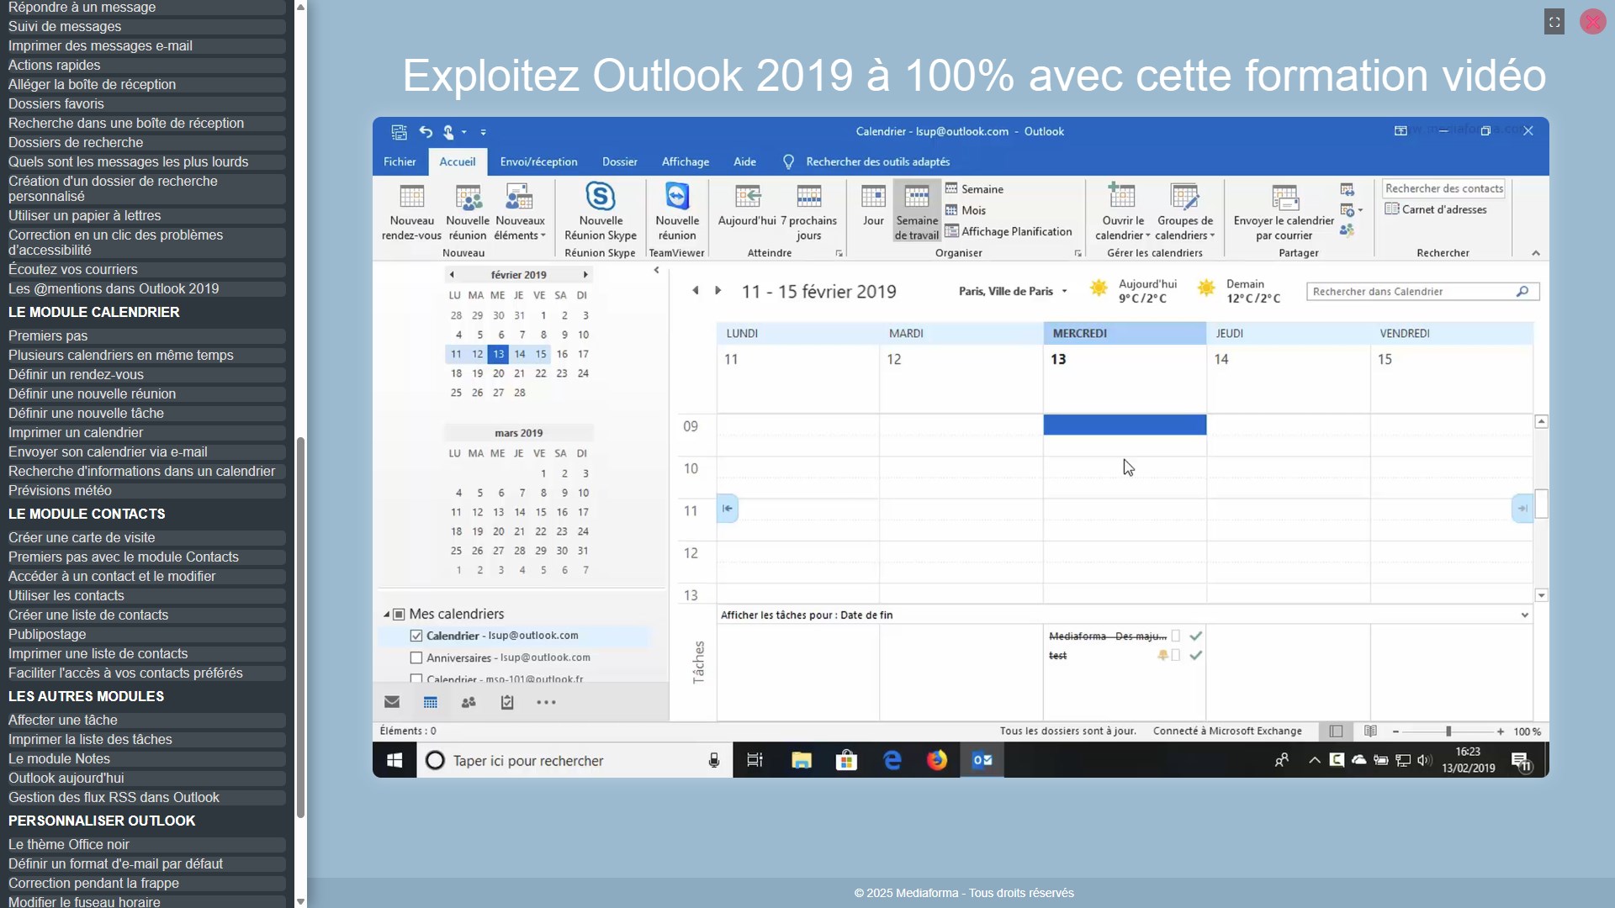
Task: Open the Prévisions météo lesson link
Action: point(60,490)
